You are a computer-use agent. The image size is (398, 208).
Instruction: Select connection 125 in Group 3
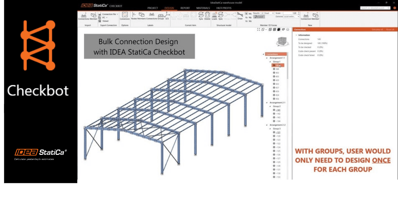pyautogui.click(x=277, y=151)
